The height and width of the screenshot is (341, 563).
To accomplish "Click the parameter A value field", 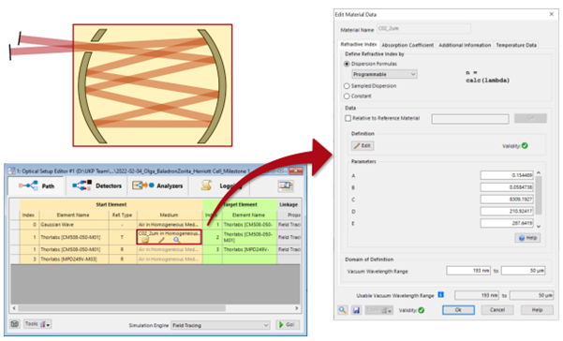I will click(x=507, y=175).
